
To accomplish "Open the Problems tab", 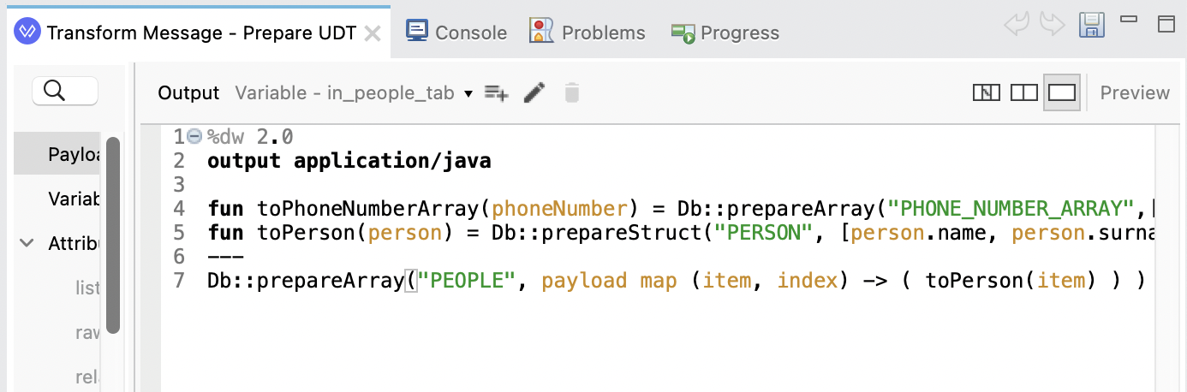I will (588, 33).
